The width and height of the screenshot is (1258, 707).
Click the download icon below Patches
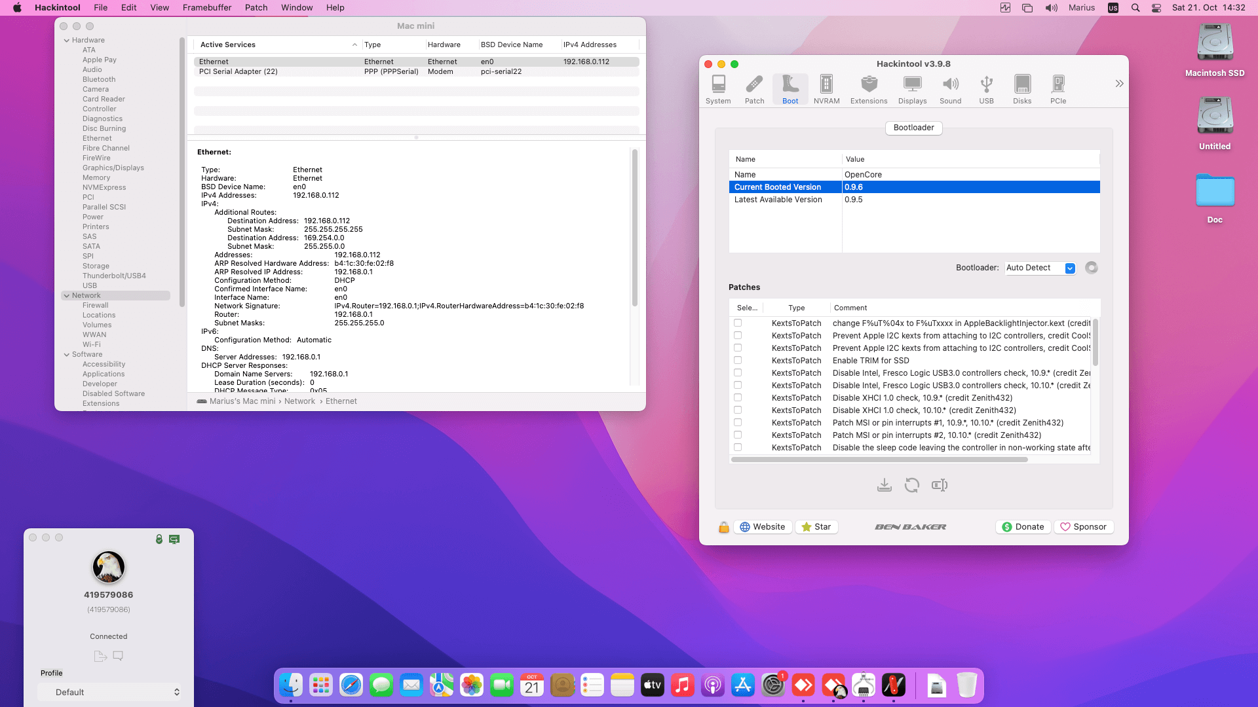coord(885,485)
